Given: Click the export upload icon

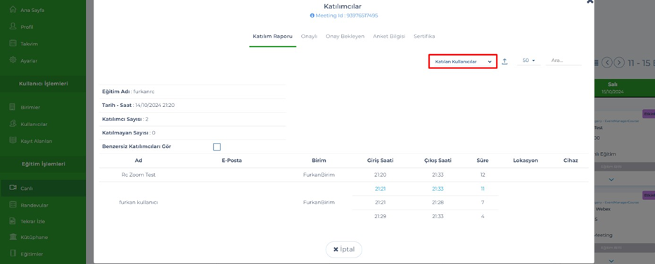Looking at the screenshot, I should (x=504, y=61).
